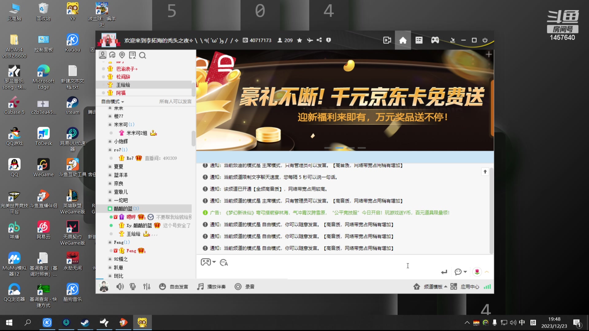
Task: Click the share icon on the channel banner
Action: coord(319,40)
